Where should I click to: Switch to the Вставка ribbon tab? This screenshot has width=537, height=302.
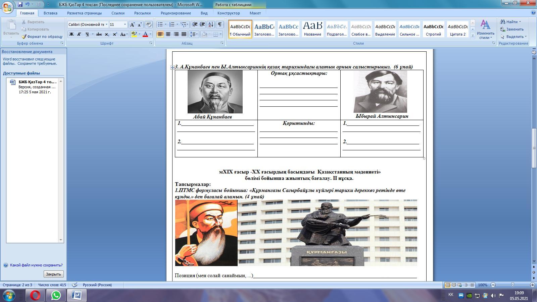pos(50,13)
